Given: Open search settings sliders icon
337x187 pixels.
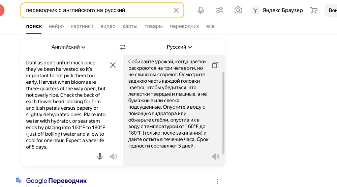Looking at the screenshot, I should click(219, 10).
